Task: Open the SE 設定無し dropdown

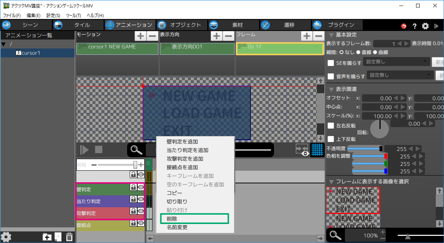Action: (396, 62)
